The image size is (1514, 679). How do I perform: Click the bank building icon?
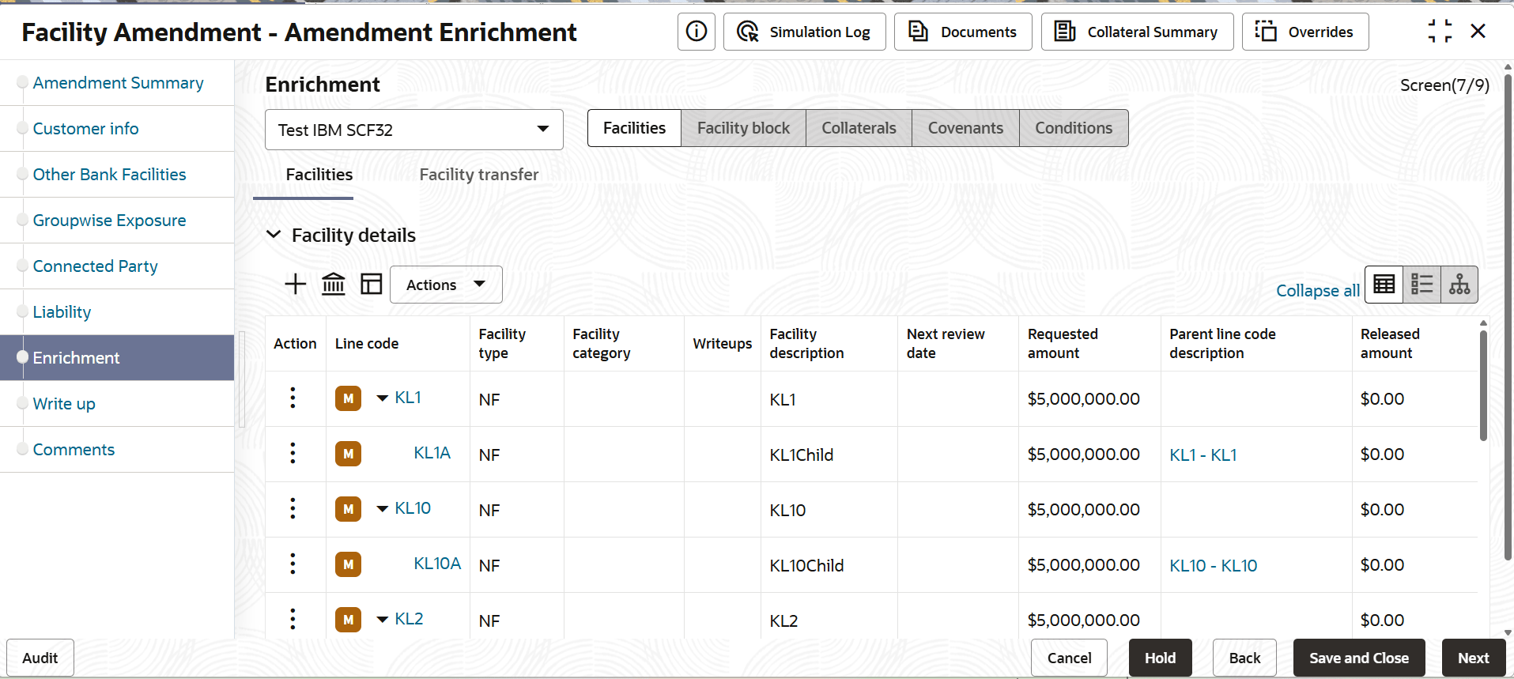point(334,285)
